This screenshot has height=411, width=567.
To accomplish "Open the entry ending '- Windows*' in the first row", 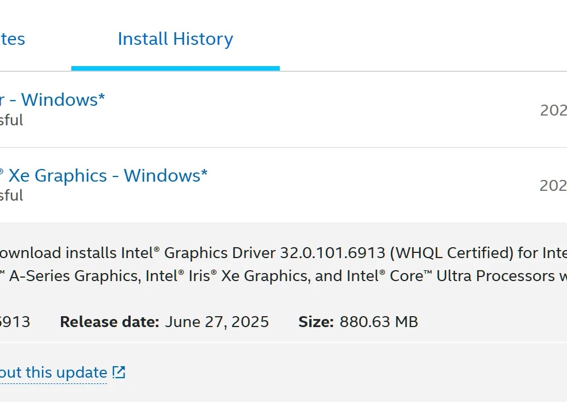I will [x=52, y=99].
